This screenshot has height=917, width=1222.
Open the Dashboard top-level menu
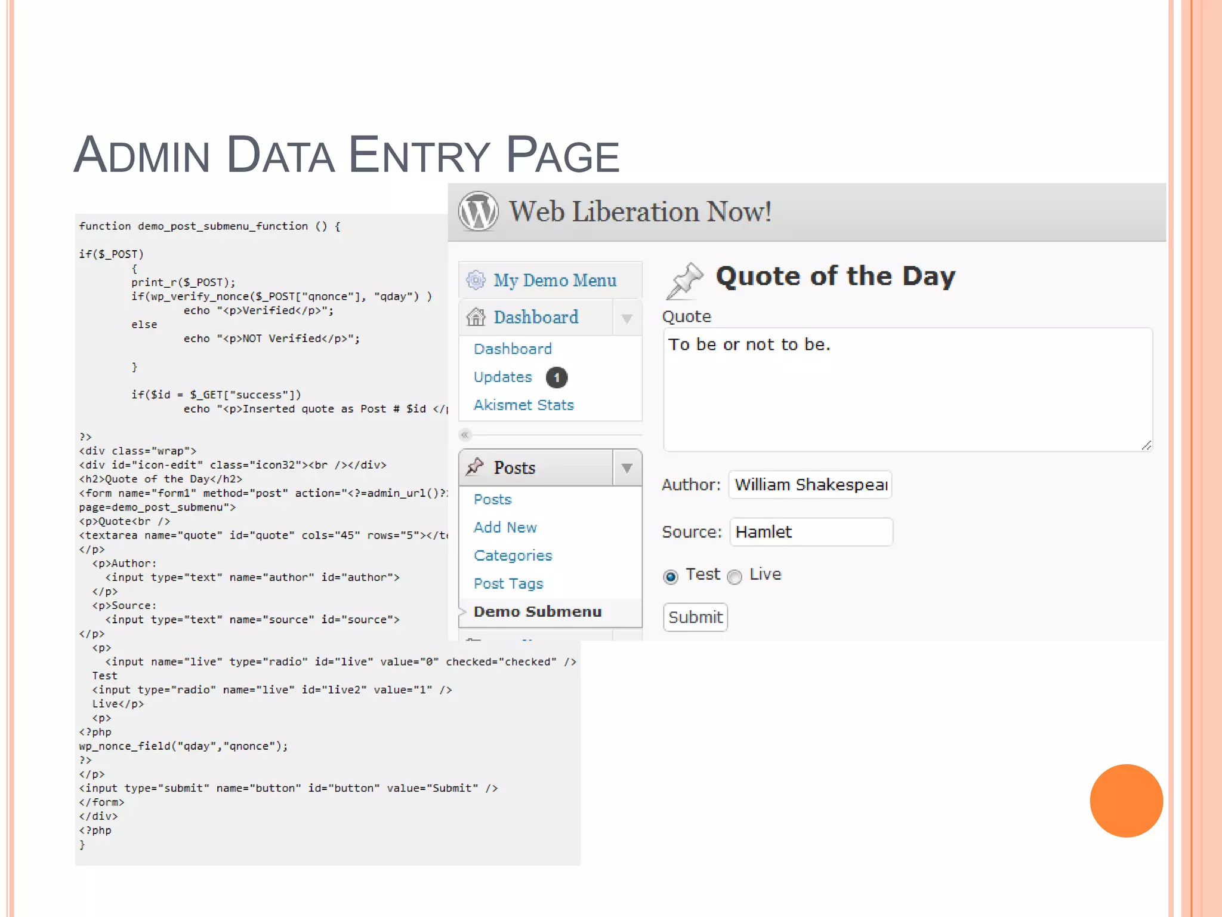click(536, 318)
